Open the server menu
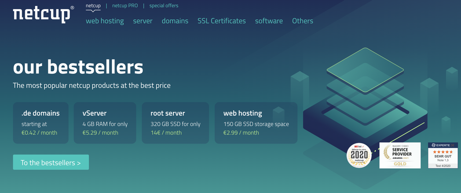 pos(142,21)
